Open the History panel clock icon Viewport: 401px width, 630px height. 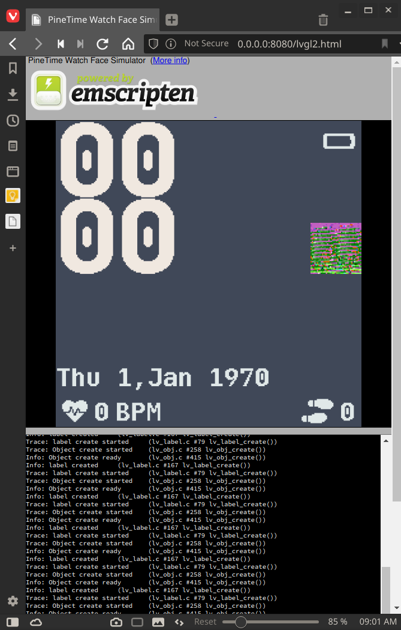click(x=13, y=121)
